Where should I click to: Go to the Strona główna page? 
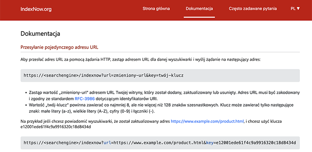click(156, 9)
